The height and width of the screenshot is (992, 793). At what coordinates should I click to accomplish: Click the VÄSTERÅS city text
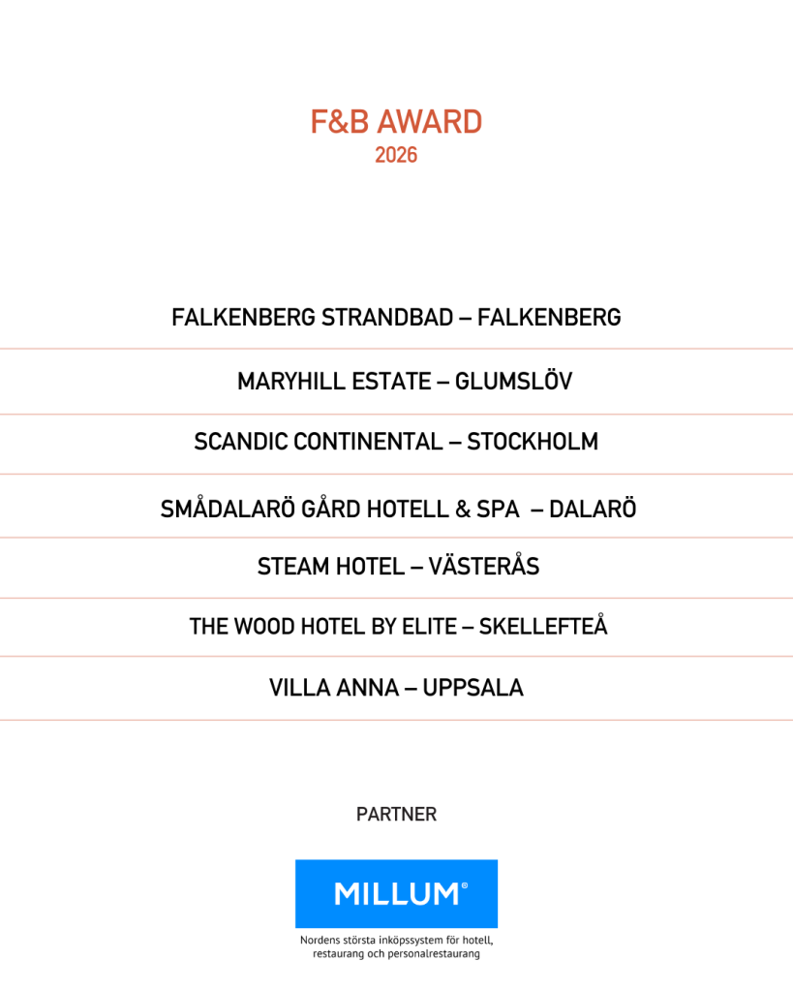point(490,567)
